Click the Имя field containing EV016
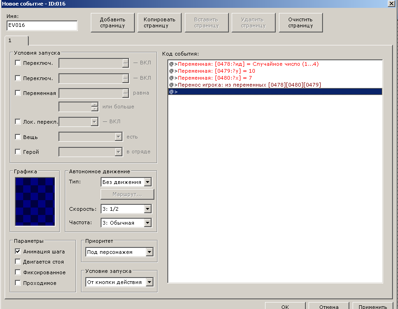 point(42,25)
